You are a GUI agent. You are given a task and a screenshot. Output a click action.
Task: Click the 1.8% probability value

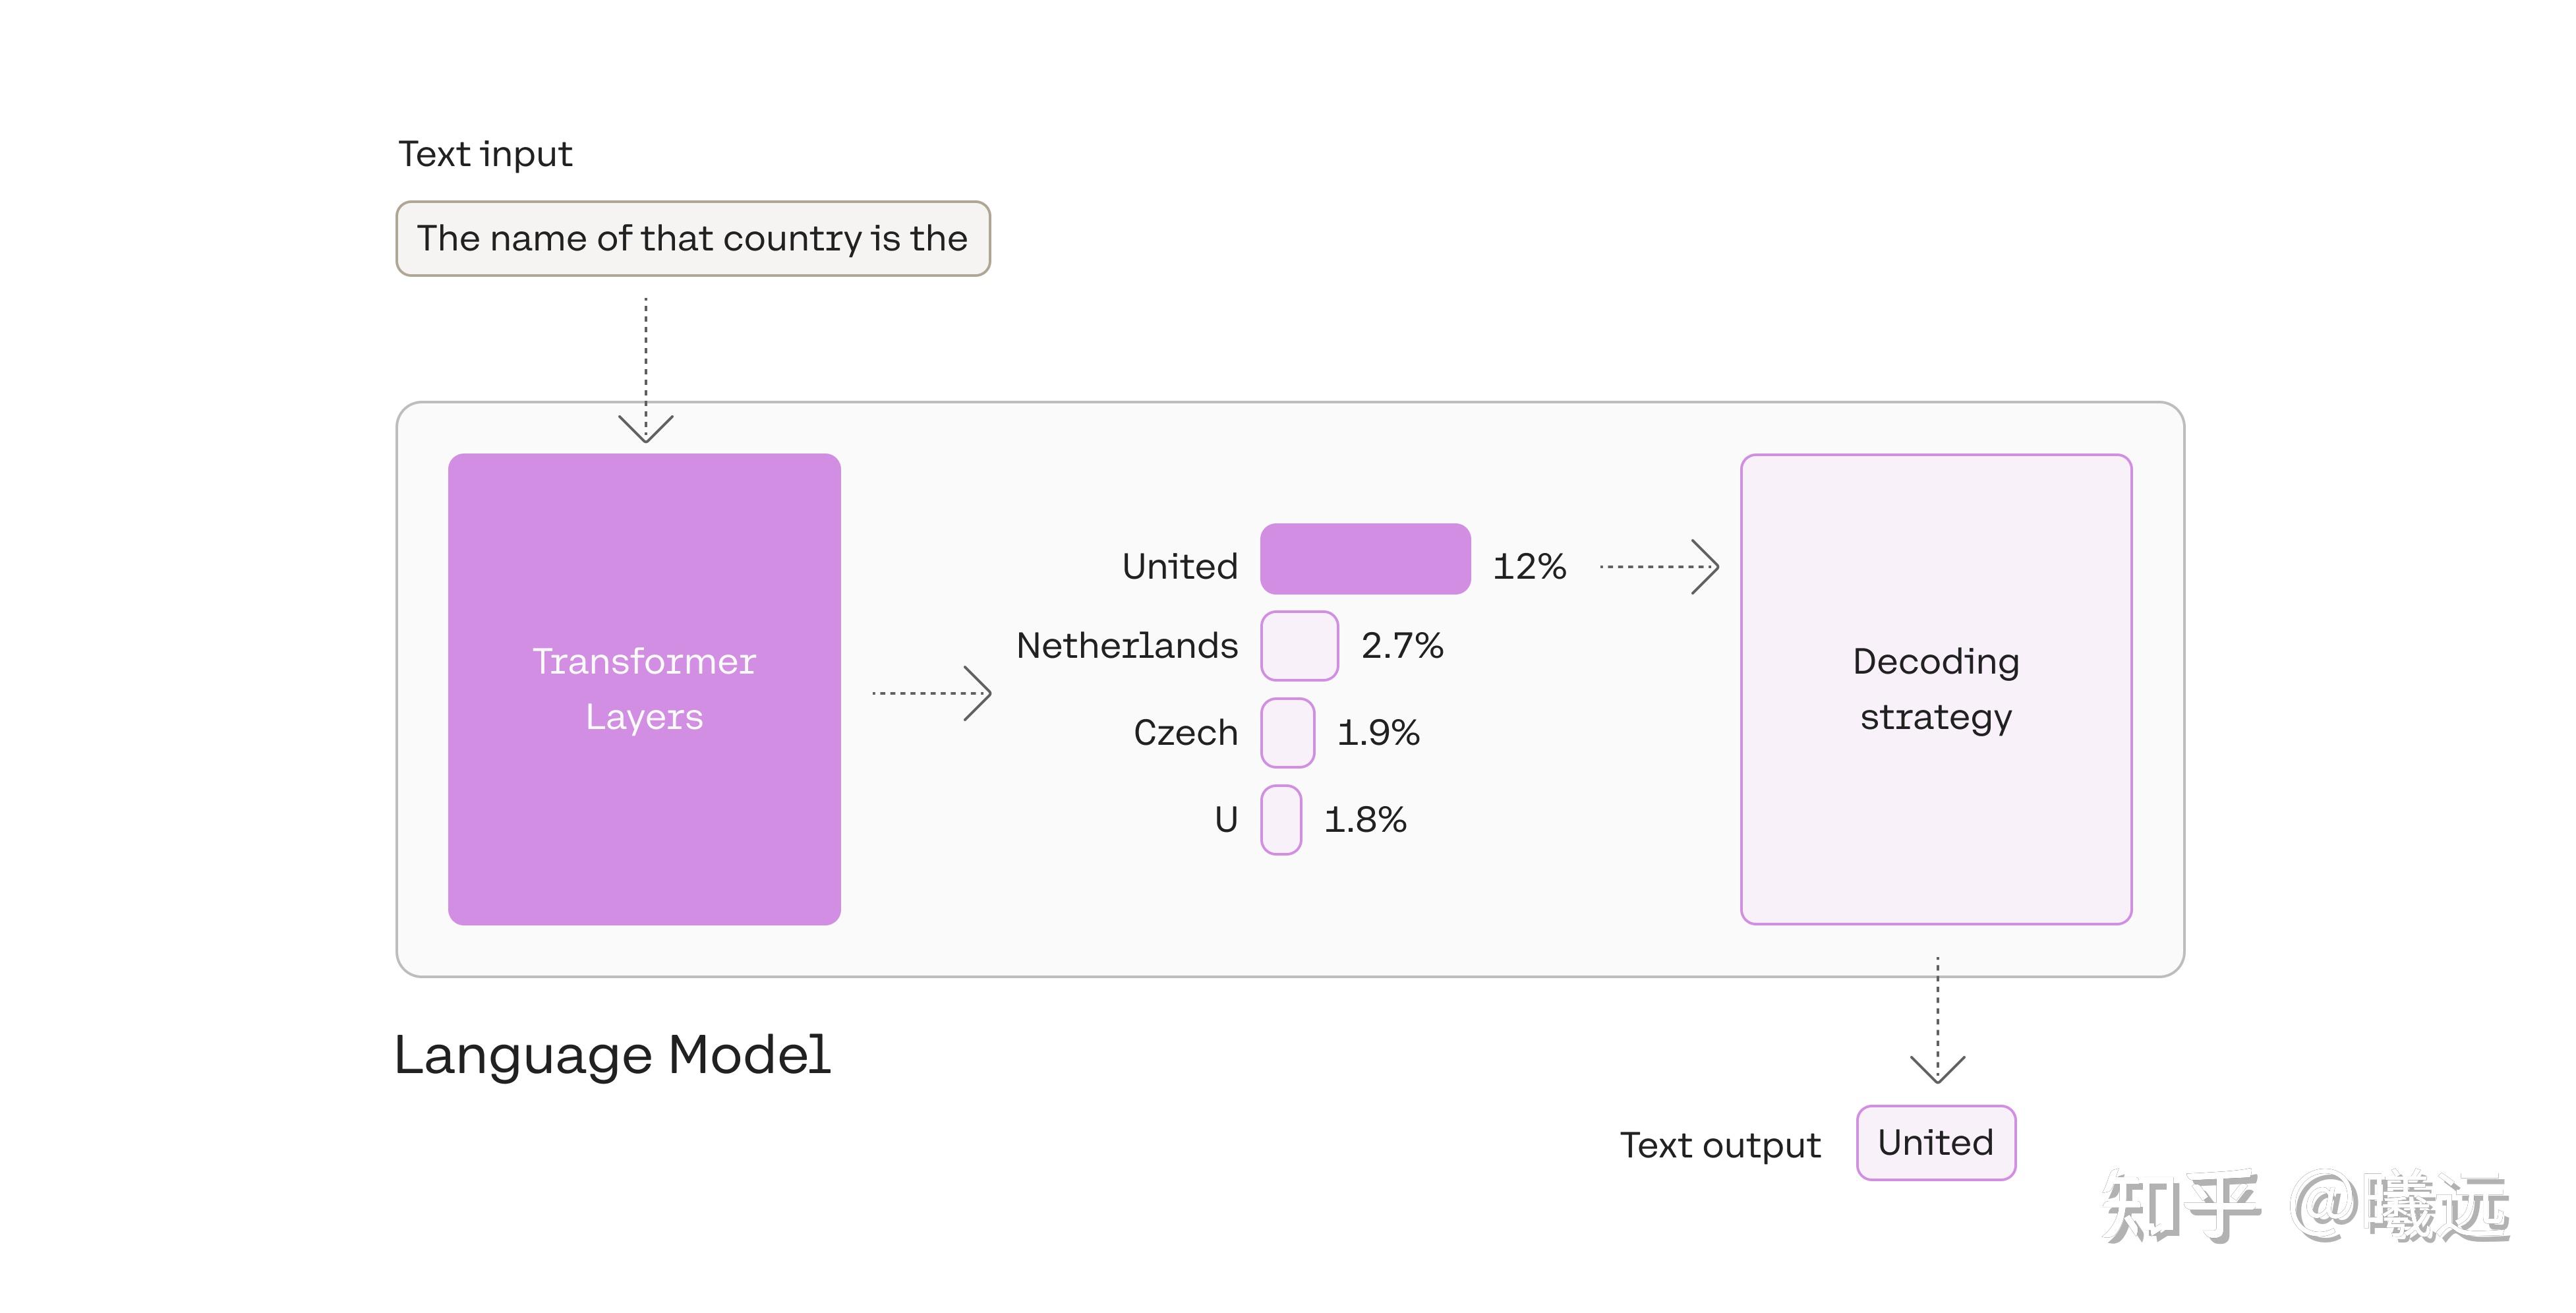click(1365, 820)
